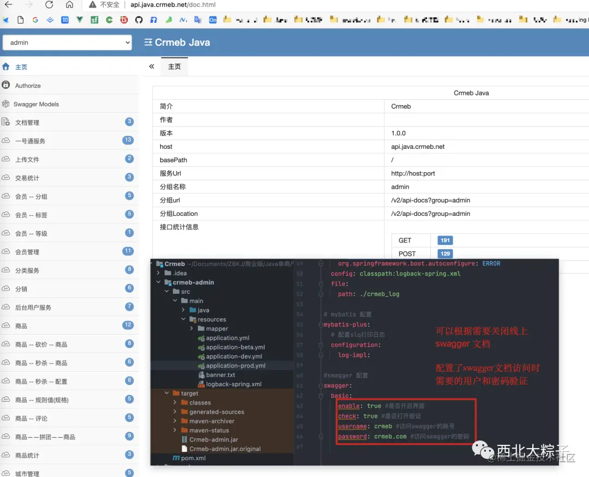Screen dimensions: 589x477
Task: Click the GET count badge 191
Action: [x=445, y=240]
